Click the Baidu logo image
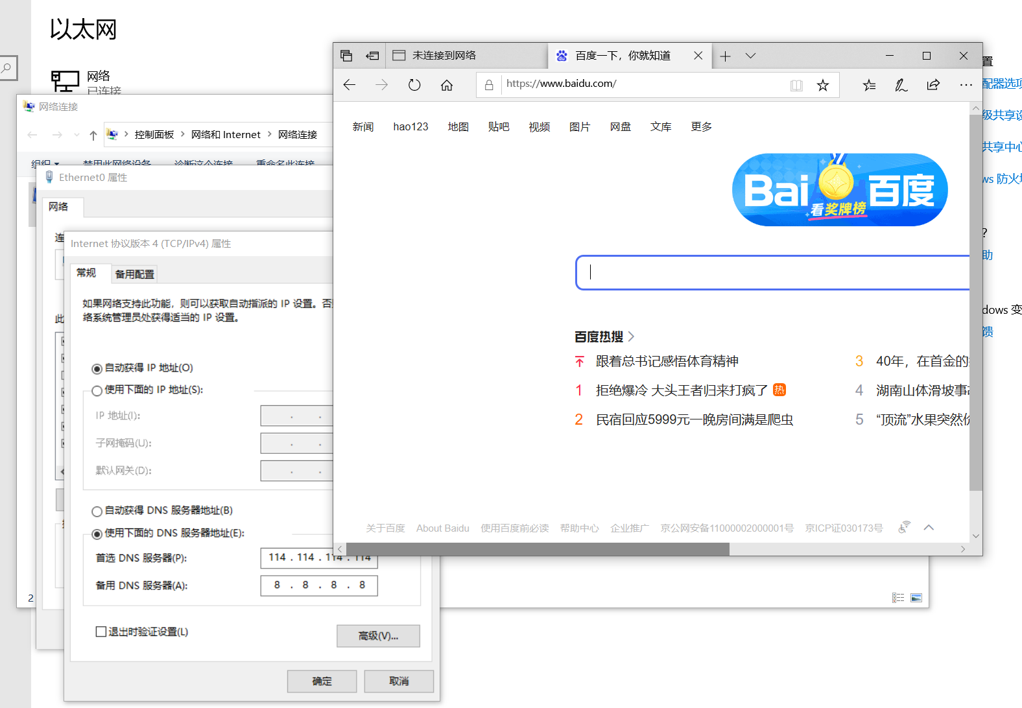This screenshot has height=708, width=1022. coord(840,189)
